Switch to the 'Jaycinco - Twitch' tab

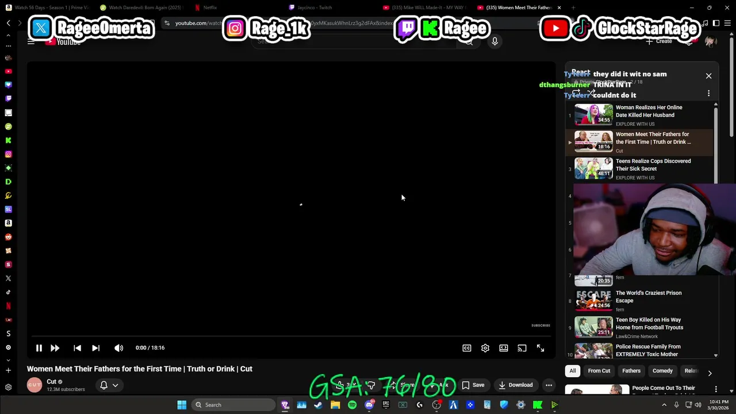[x=310, y=7]
